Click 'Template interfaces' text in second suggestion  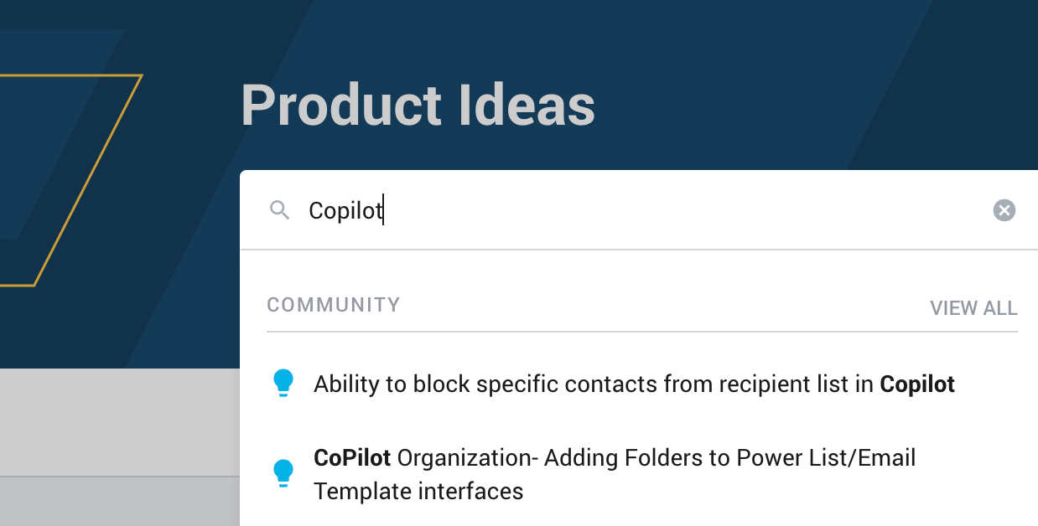pyautogui.click(x=418, y=491)
